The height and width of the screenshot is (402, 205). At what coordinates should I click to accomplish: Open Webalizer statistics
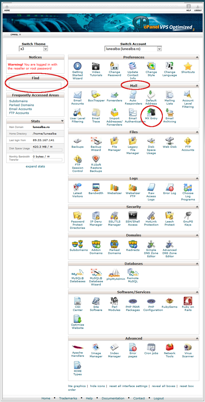pos(114,189)
